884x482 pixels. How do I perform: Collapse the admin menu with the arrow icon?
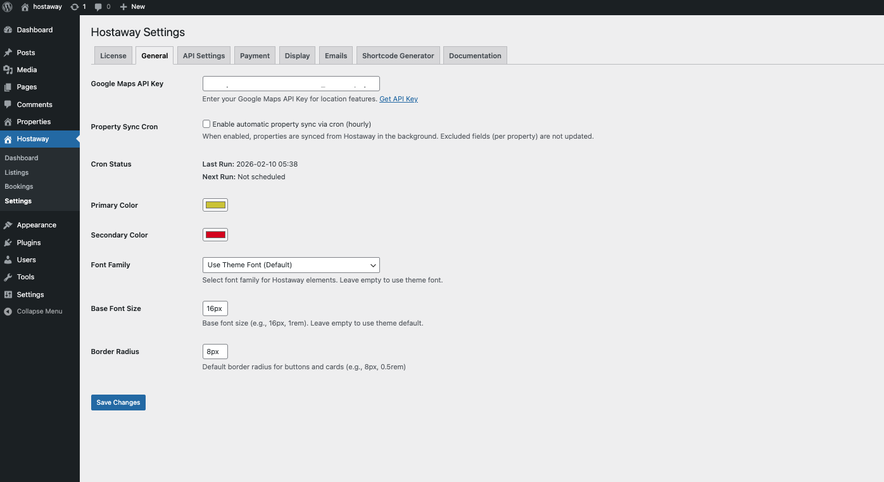[x=8, y=311]
